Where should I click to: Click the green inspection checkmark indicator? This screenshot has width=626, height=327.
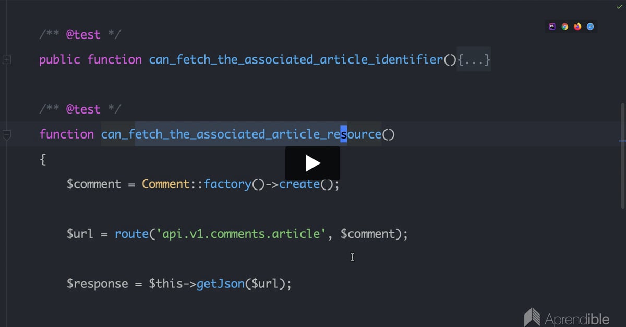(x=619, y=6)
